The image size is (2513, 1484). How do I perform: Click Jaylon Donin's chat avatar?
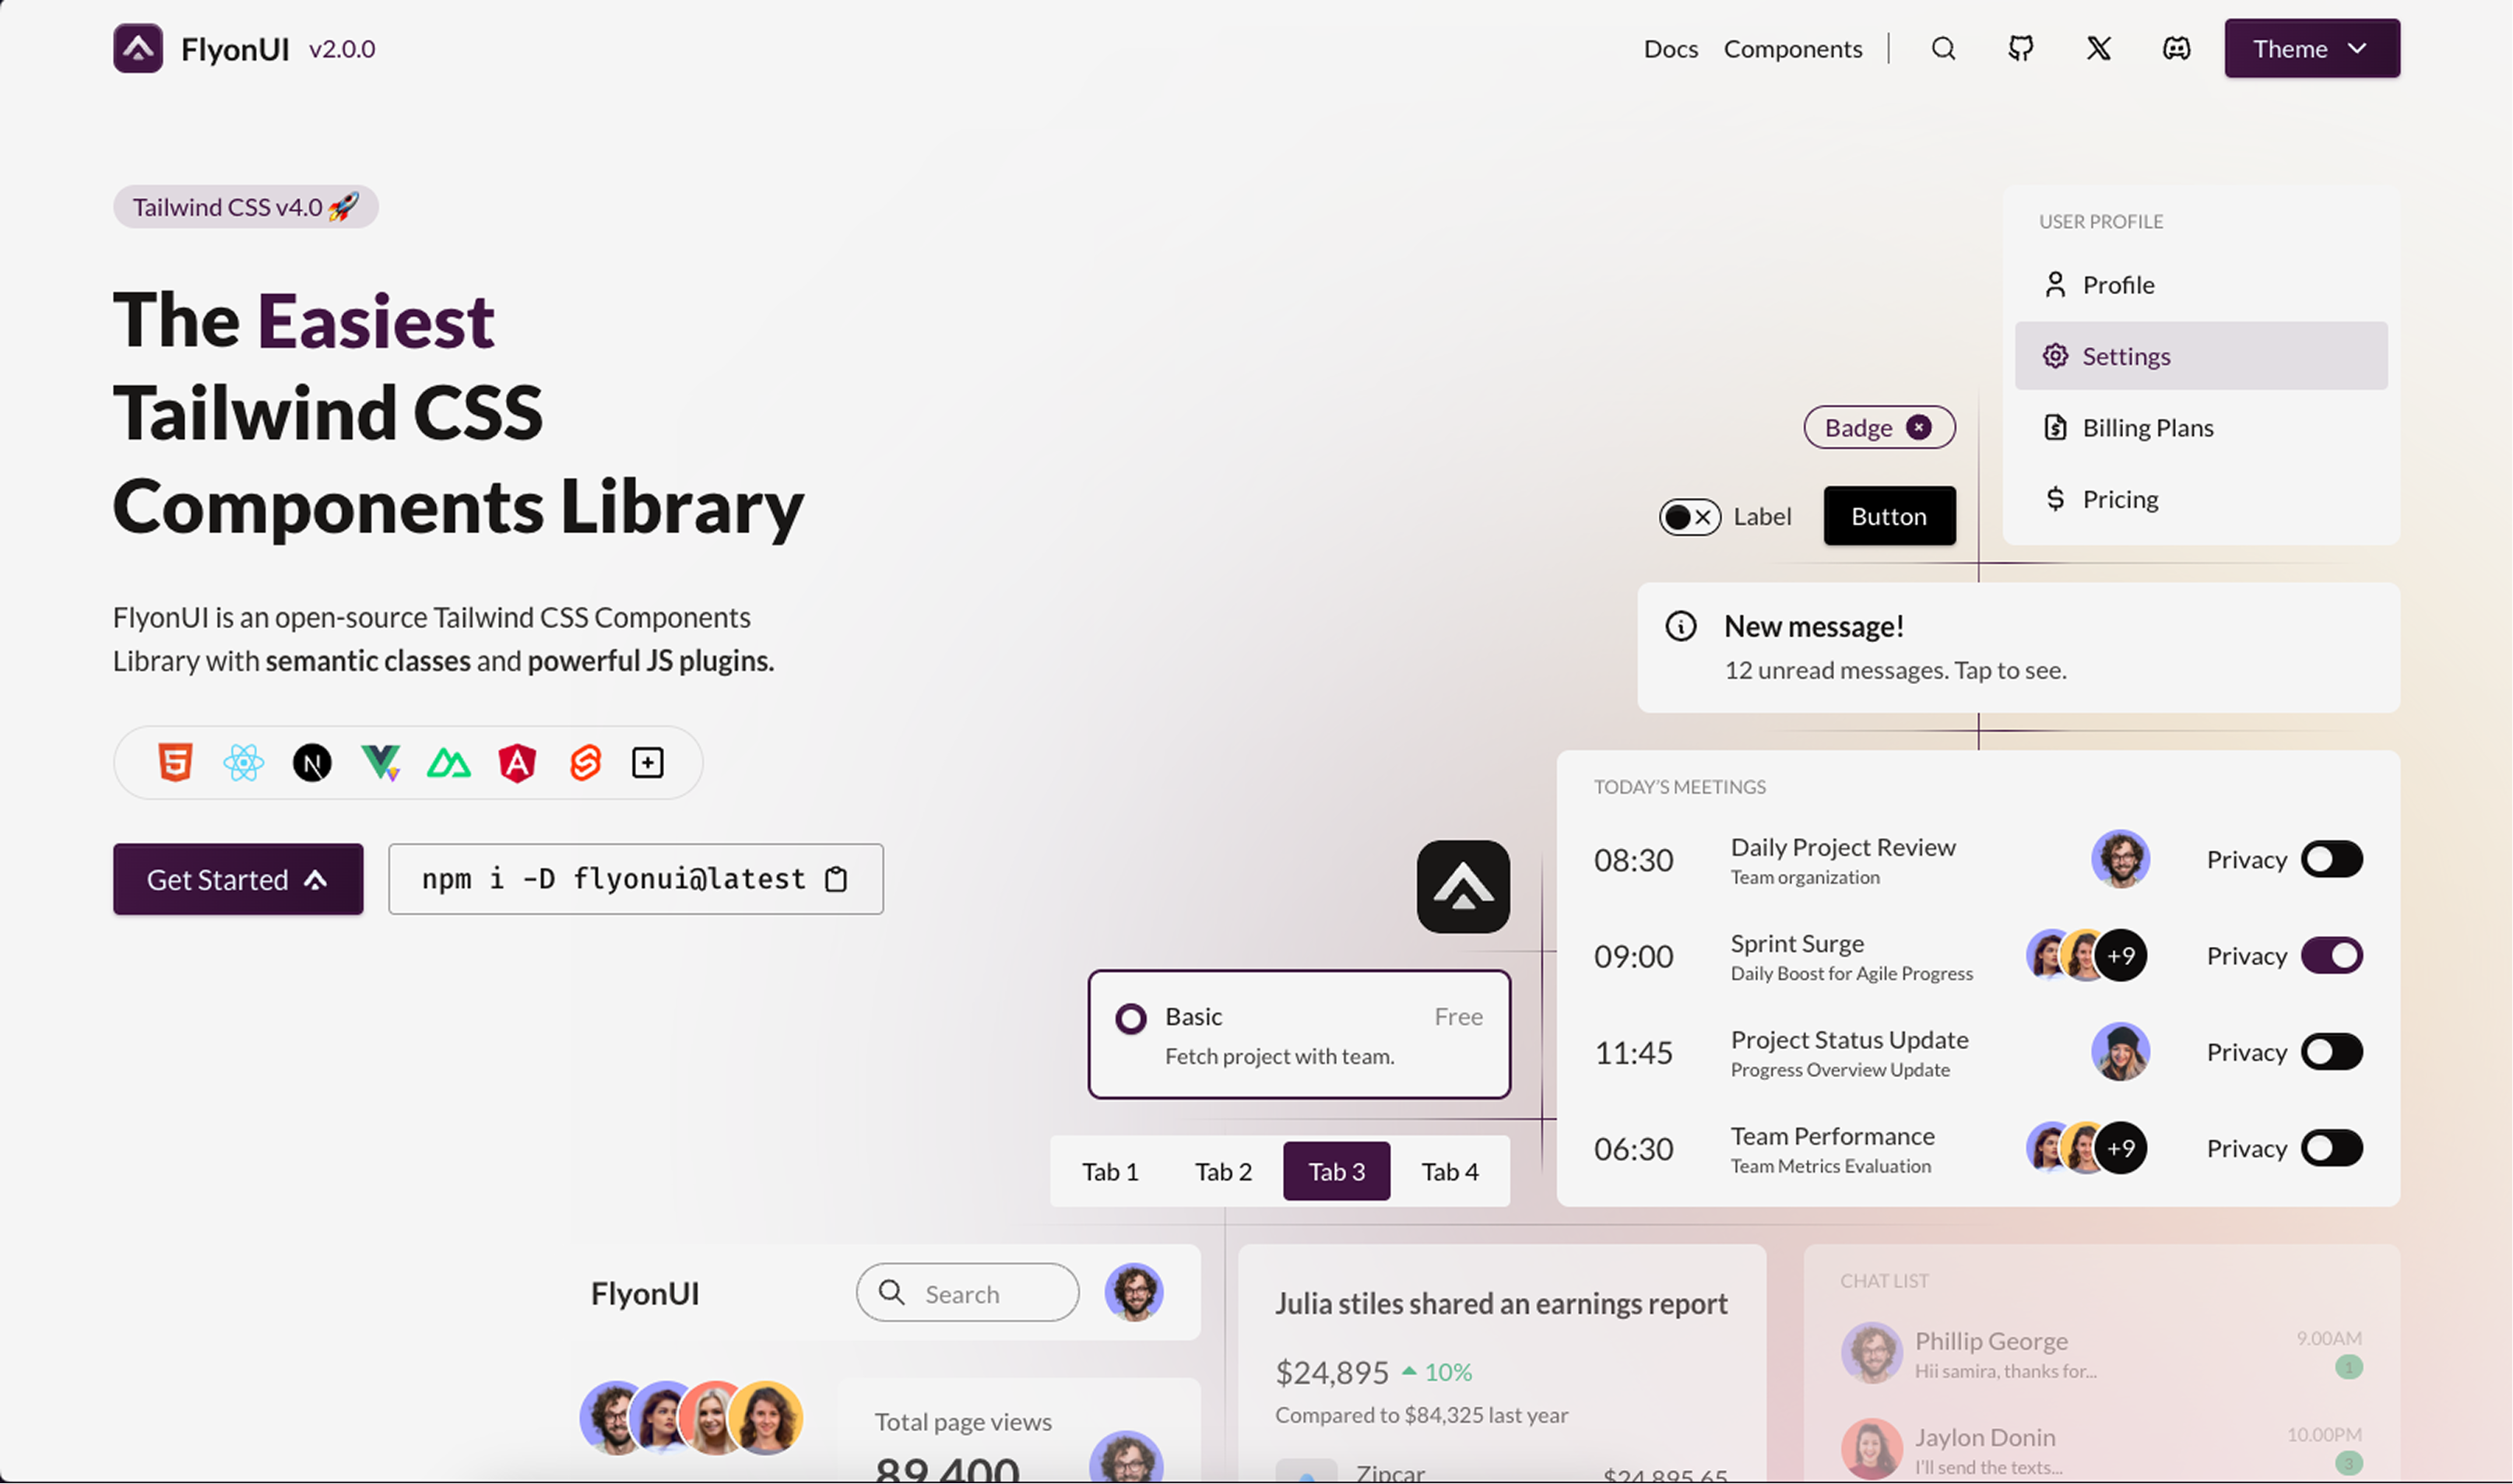1871,1449
